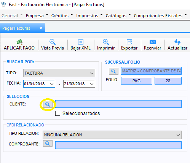190x163 pixels.
Task: Open the start date 01/01/2018 picker
Action: tap(39, 84)
